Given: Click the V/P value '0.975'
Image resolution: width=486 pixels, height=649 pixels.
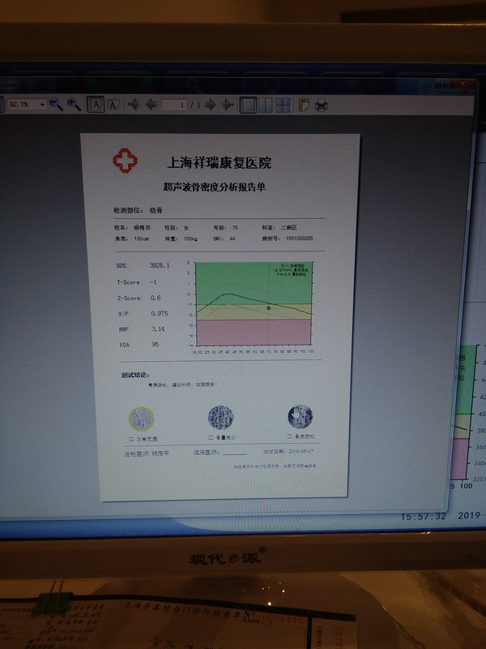Looking at the screenshot, I should tap(160, 313).
